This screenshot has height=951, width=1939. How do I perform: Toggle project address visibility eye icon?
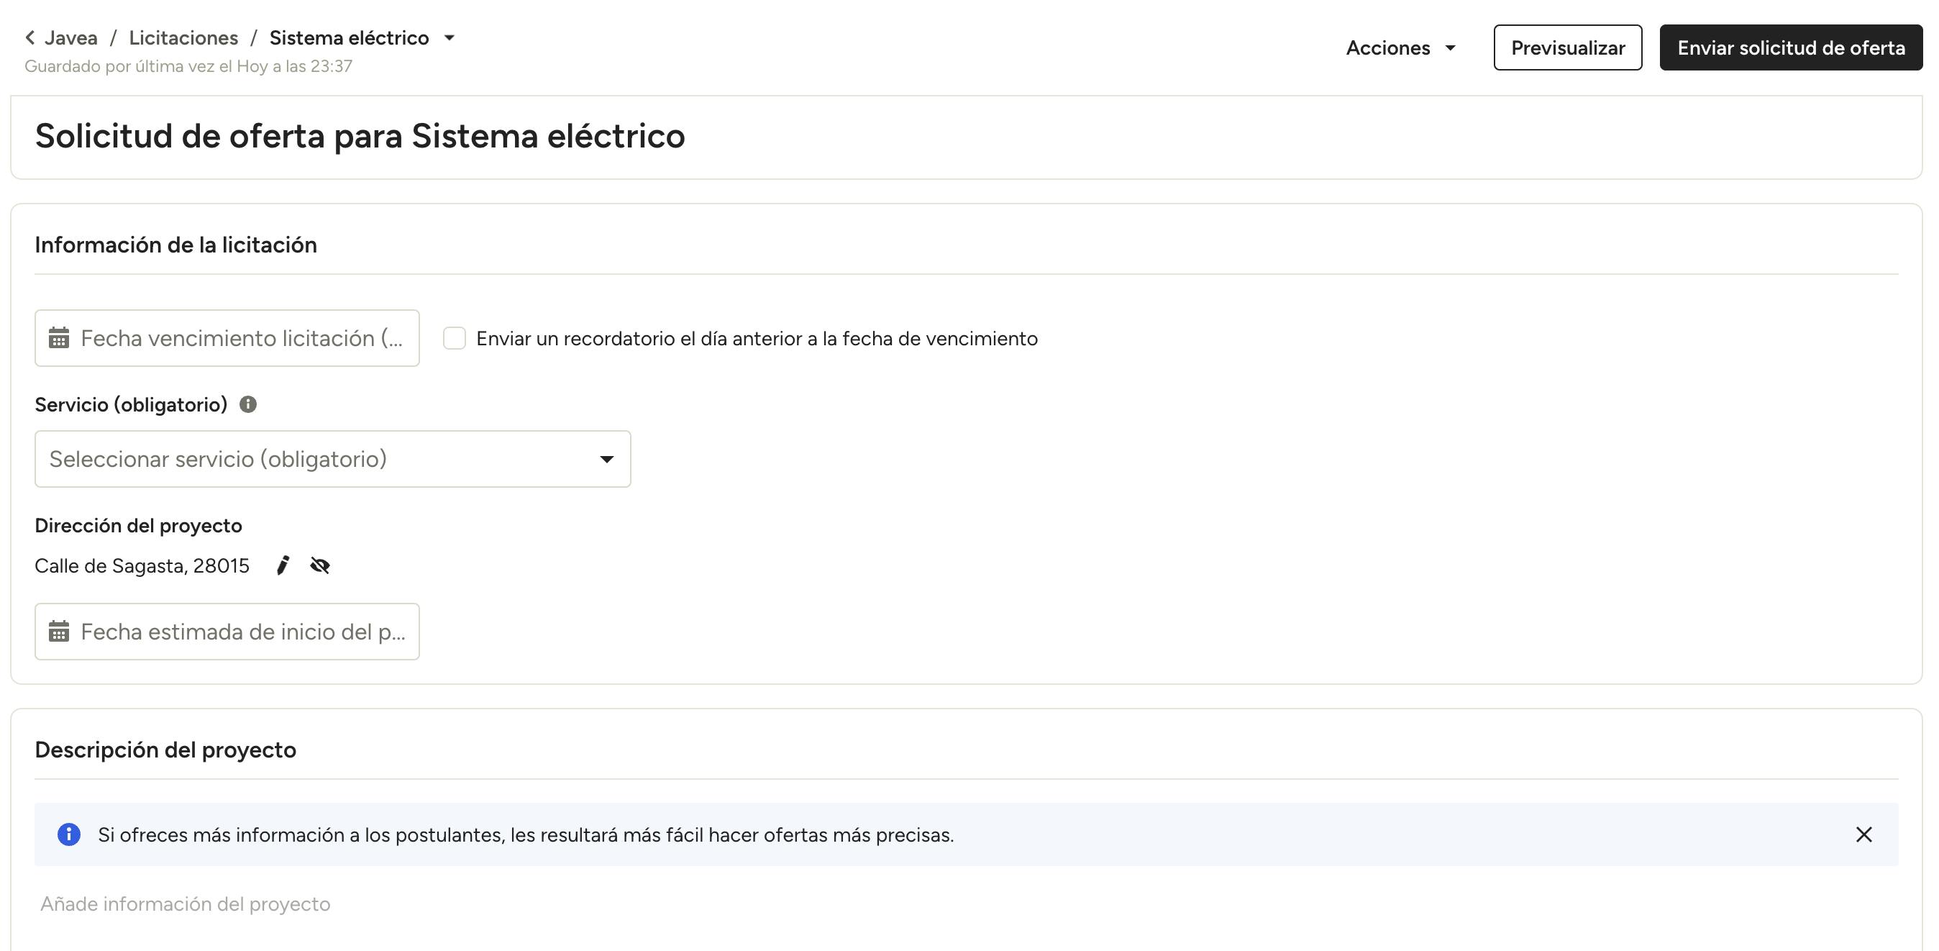(320, 565)
